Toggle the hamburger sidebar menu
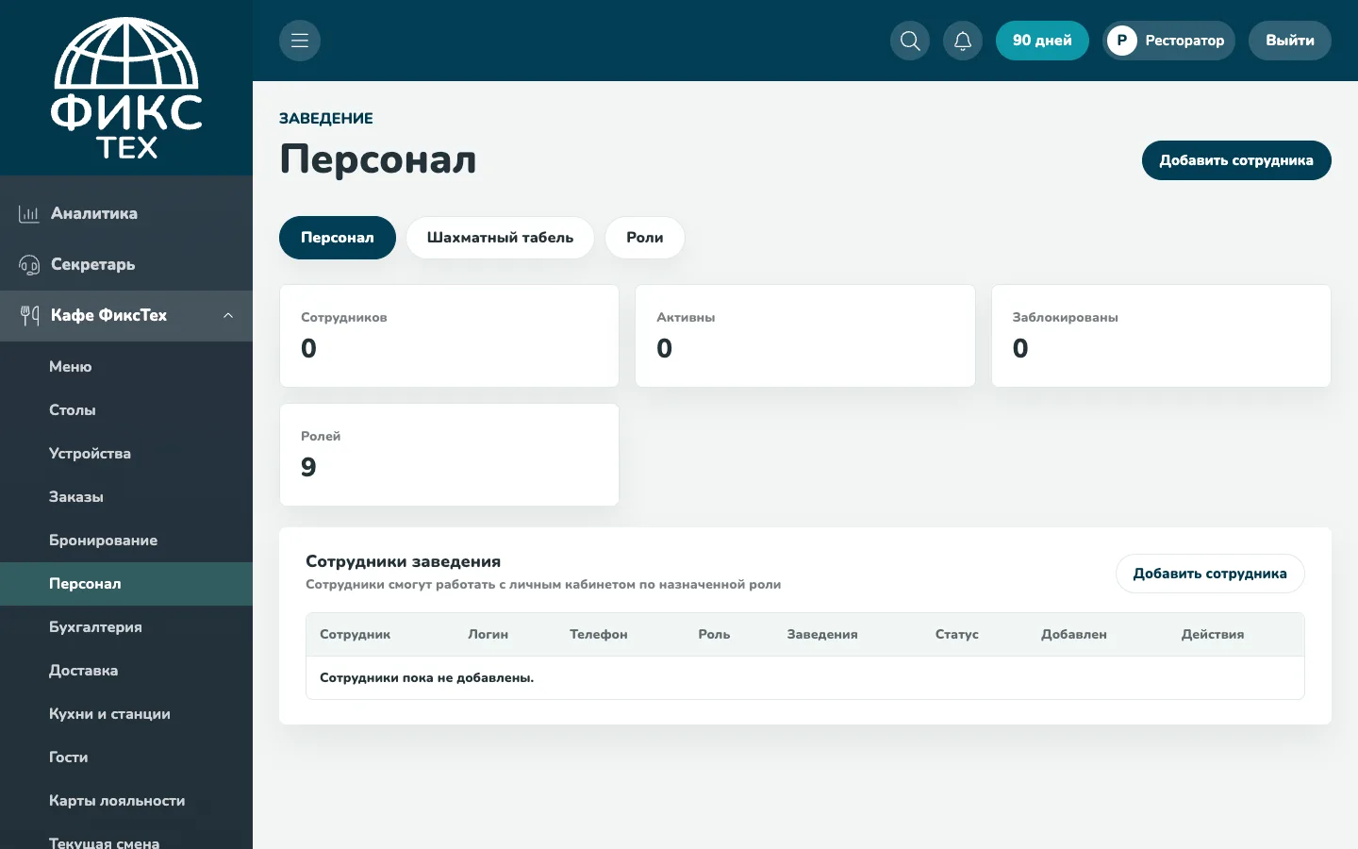The width and height of the screenshot is (1358, 849). click(x=300, y=41)
